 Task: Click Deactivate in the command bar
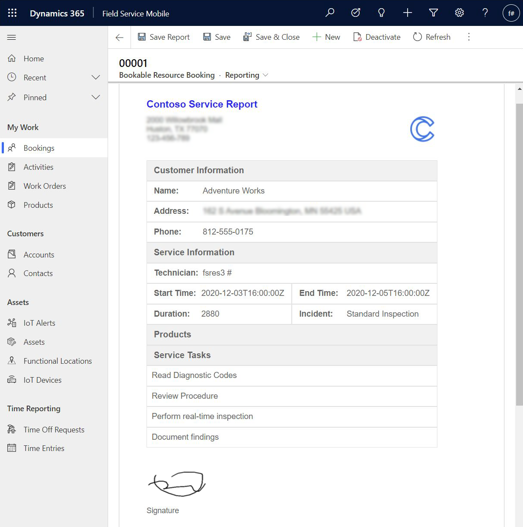(x=377, y=37)
